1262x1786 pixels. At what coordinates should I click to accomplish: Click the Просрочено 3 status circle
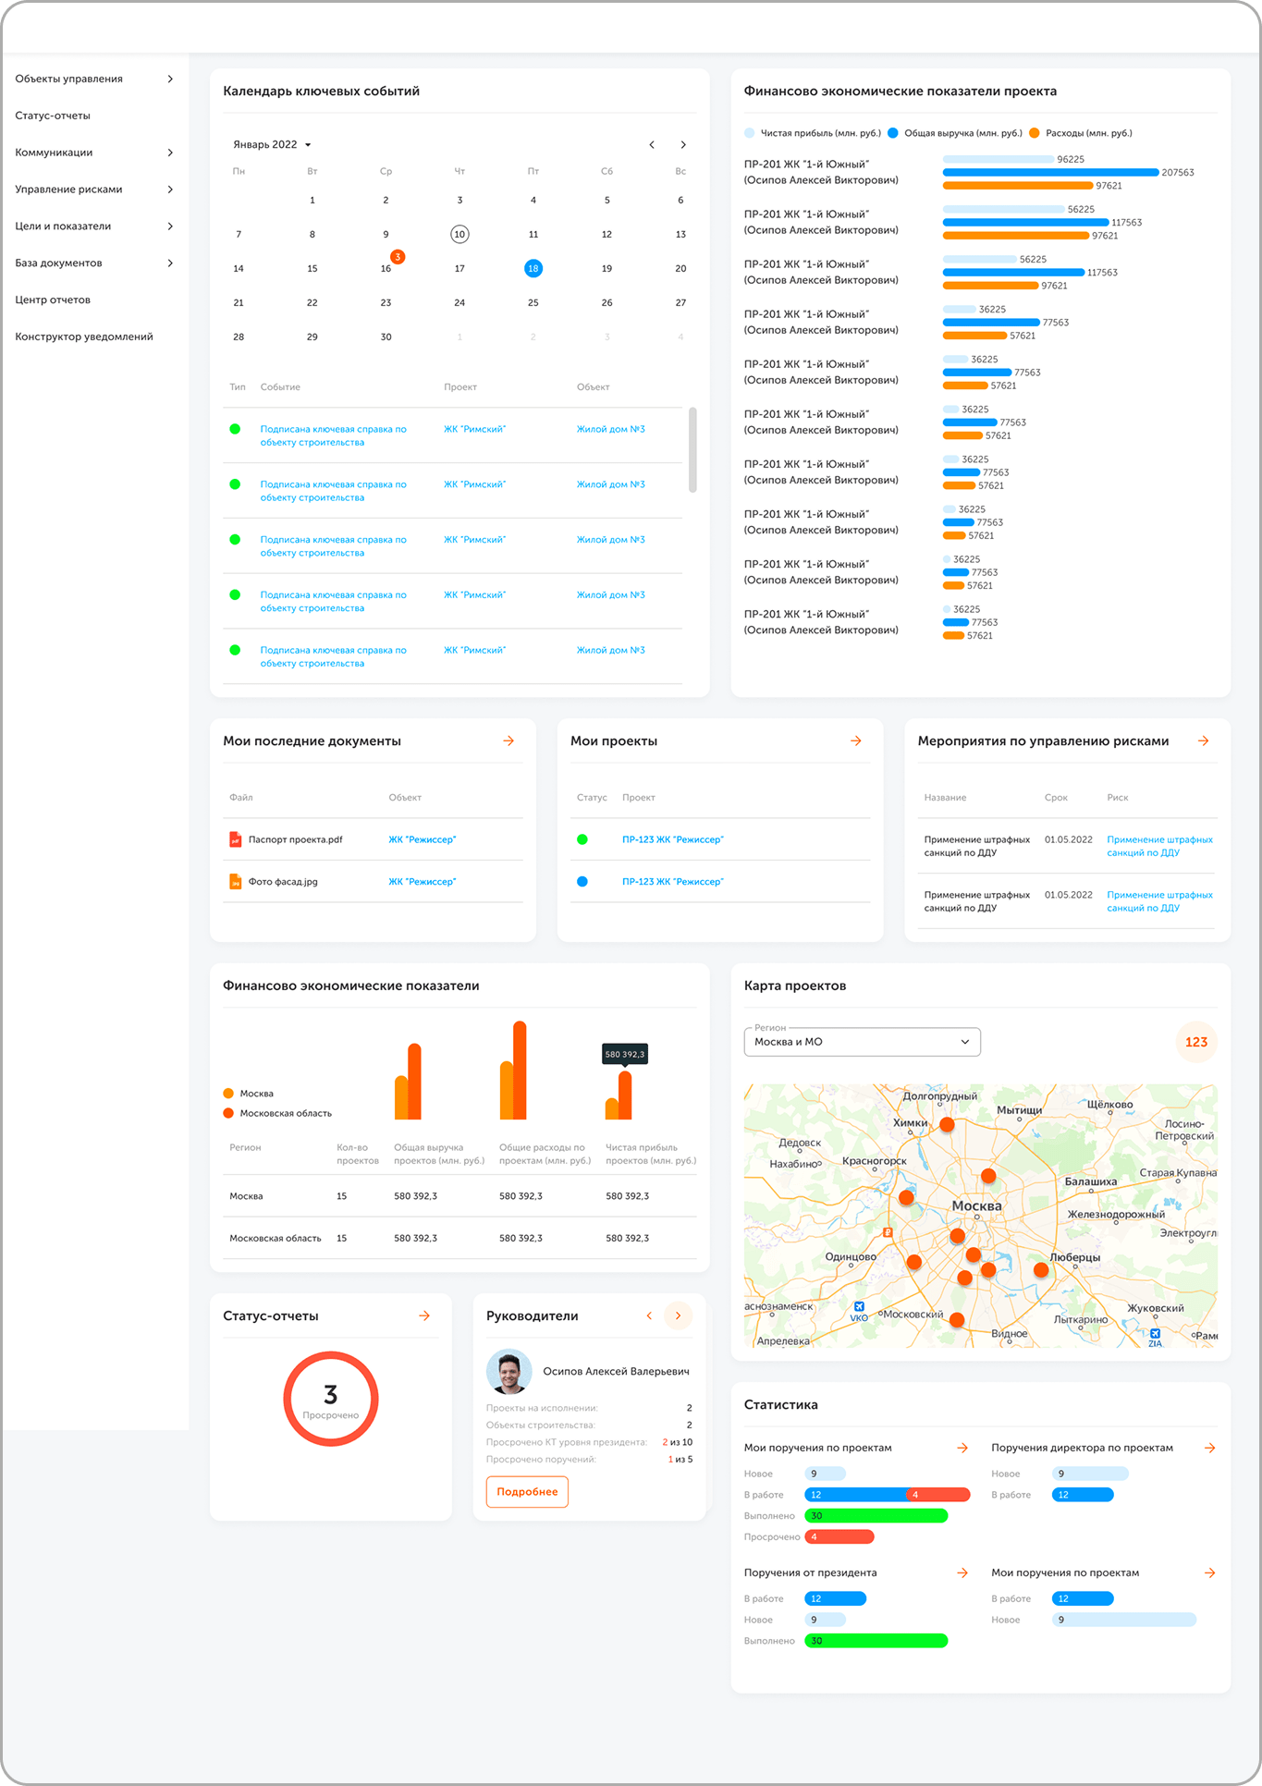pyautogui.click(x=331, y=1399)
